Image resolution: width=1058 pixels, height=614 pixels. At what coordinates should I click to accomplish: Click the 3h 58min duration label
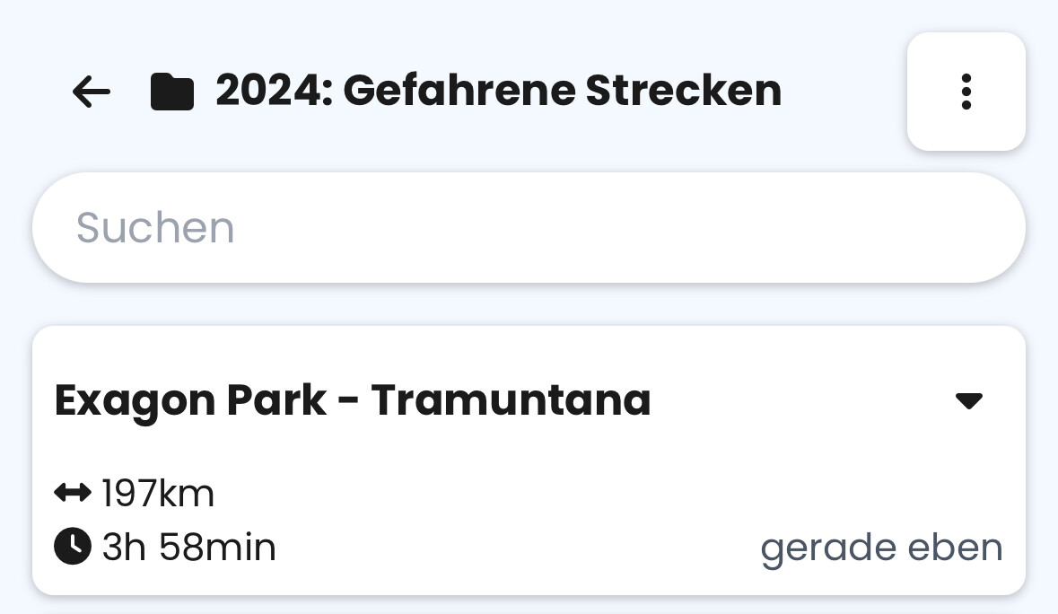pyautogui.click(x=189, y=547)
